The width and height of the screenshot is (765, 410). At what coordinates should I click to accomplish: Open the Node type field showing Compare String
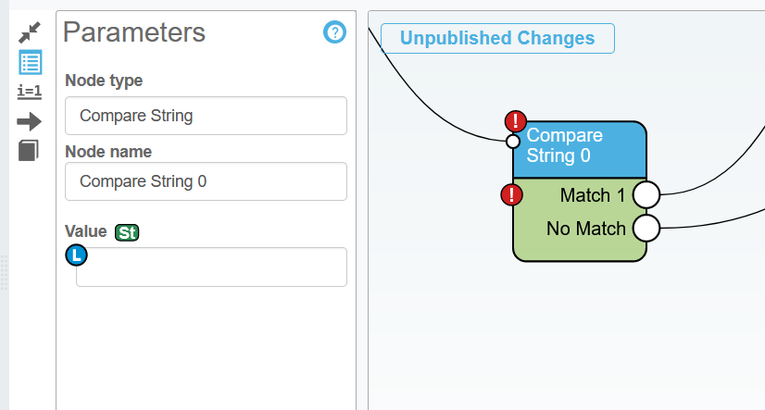pyautogui.click(x=206, y=116)
